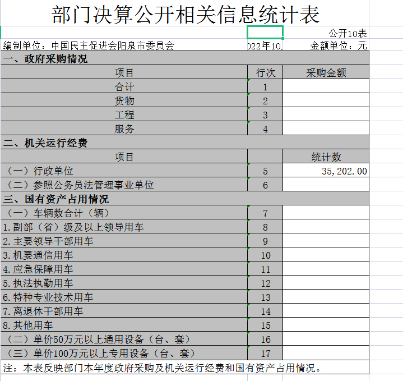Viewport: 403px width, 381px height.
Task: Click the empty amount cell for 服务
Action: pyautogui.click(x=326, y=128)
